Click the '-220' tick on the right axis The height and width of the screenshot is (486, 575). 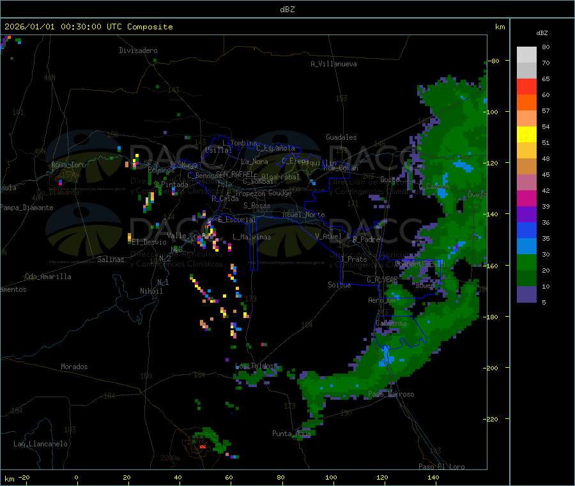tap(490, 419)
